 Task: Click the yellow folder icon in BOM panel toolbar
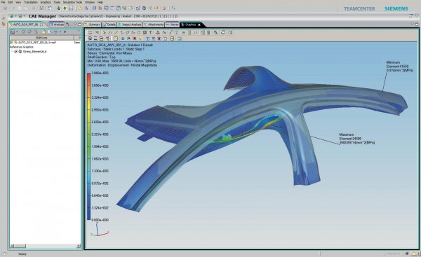pyautogui.click(x=44, y=32)
